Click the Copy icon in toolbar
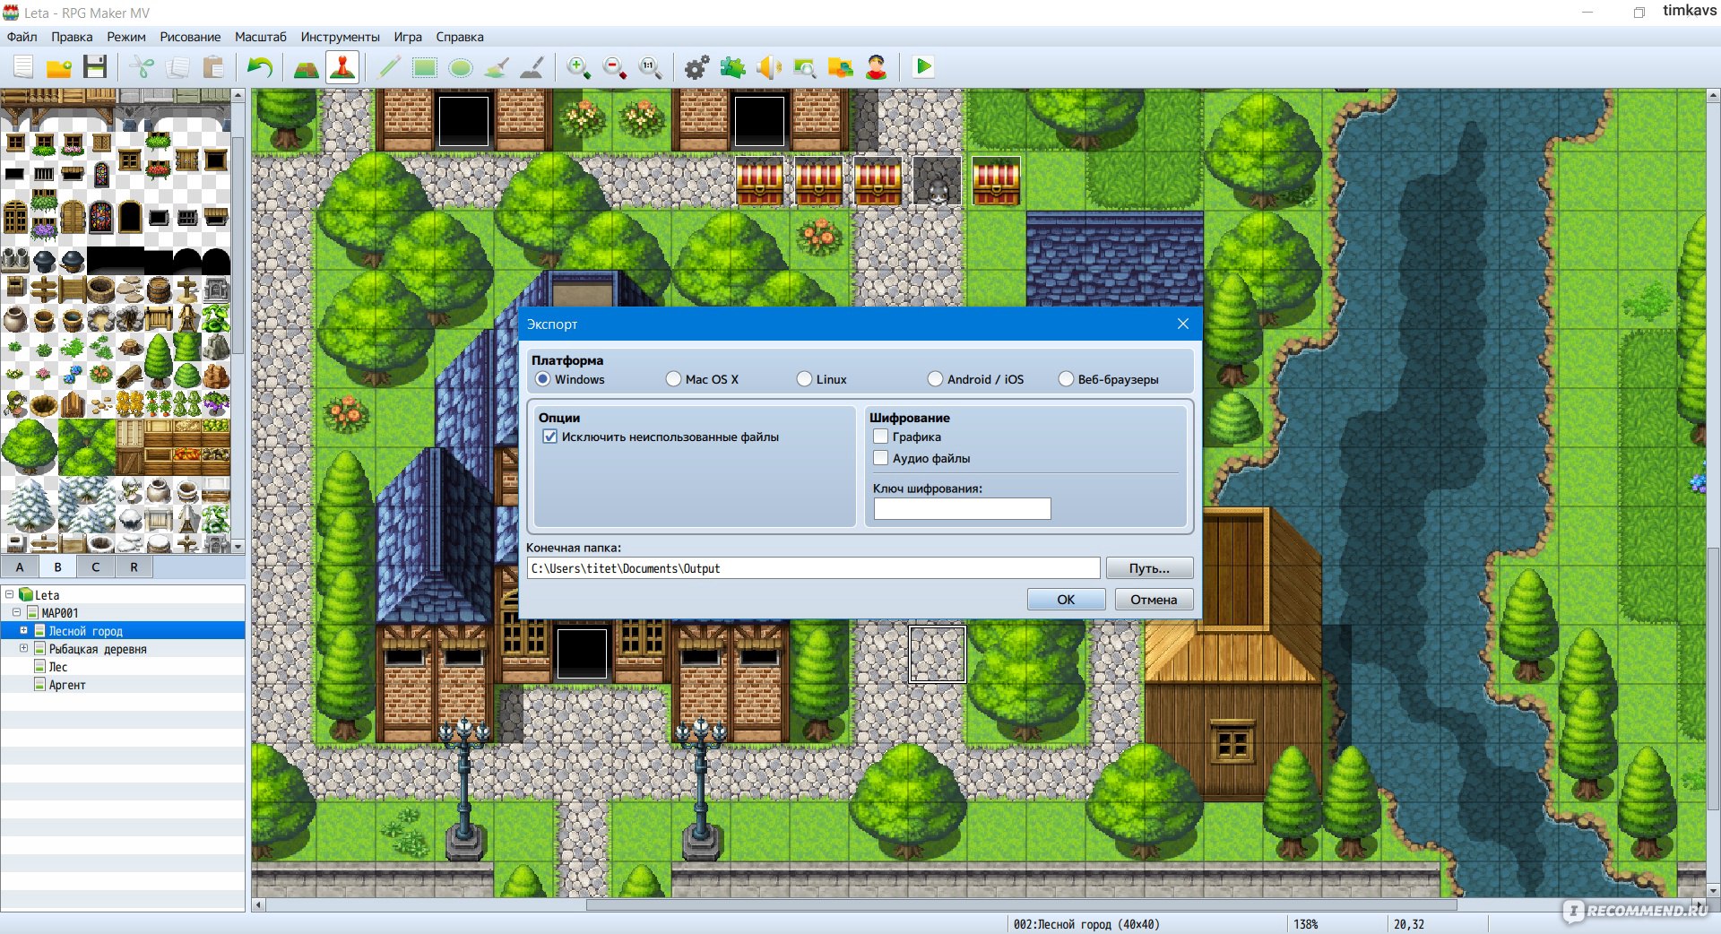1721x934 pixels. pos(177,67)
